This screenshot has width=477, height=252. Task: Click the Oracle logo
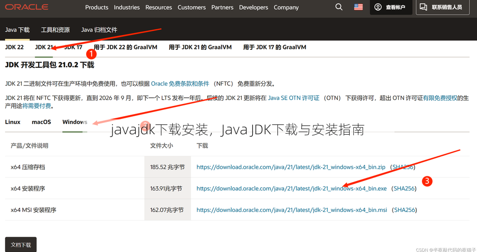26,7
